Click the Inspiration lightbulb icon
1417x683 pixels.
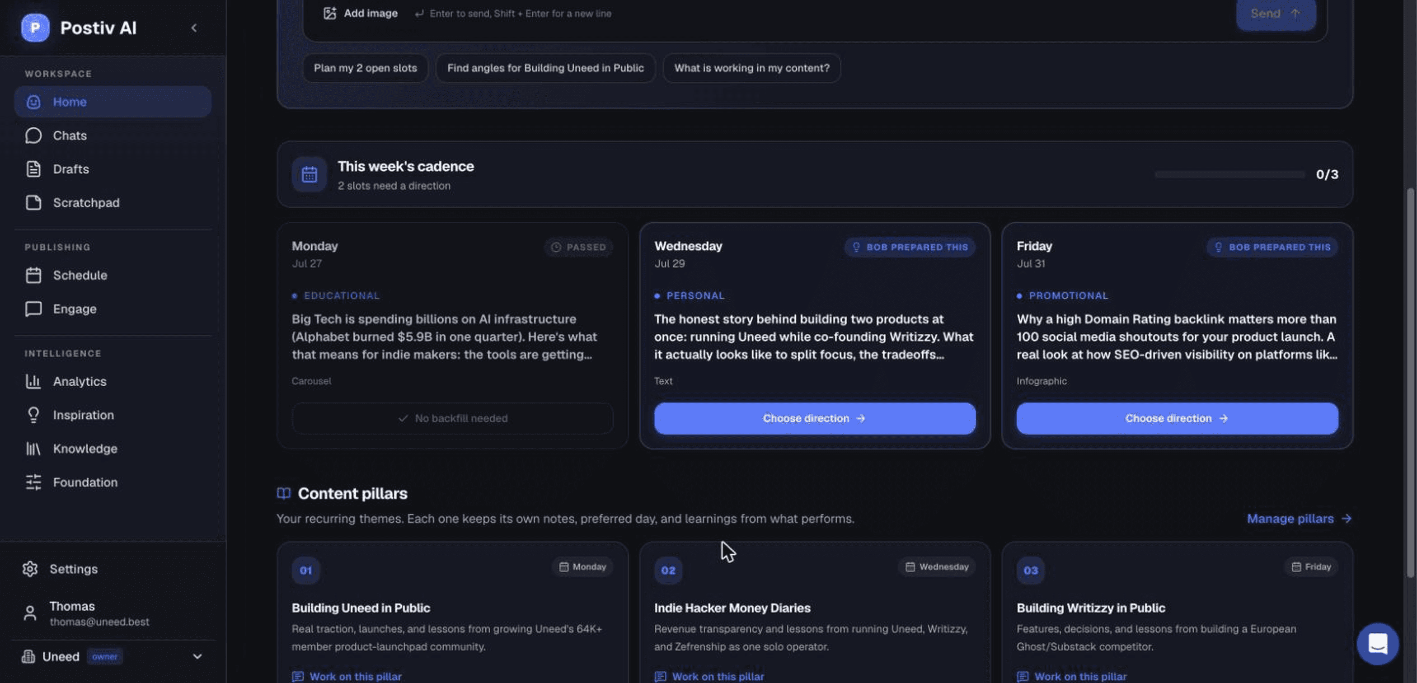coord(33,415)
